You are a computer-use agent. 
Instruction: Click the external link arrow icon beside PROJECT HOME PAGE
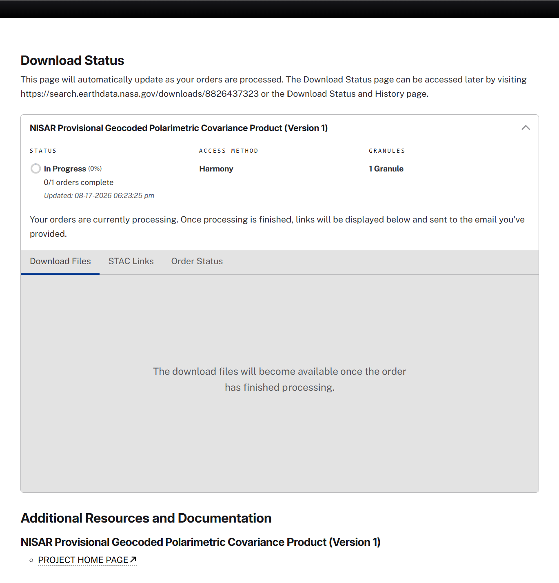(133, 560)
